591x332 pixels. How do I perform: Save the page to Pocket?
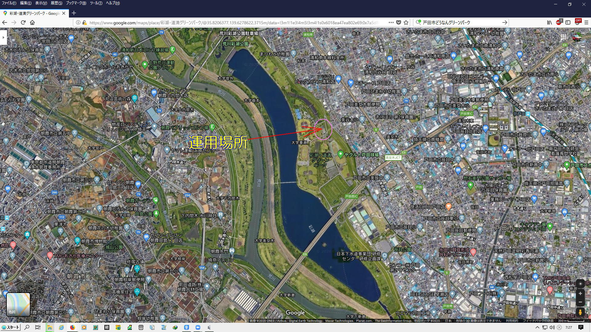399,22
